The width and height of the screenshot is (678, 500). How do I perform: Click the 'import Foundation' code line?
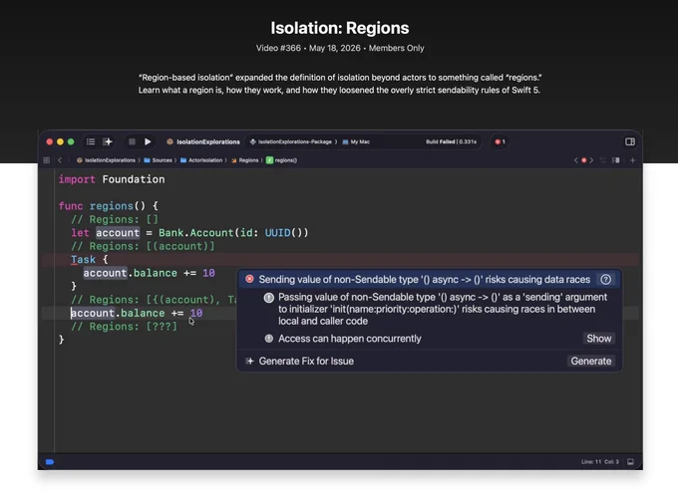tap(112, 179)
